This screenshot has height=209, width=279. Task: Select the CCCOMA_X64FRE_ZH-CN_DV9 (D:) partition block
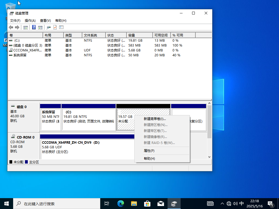87,147
